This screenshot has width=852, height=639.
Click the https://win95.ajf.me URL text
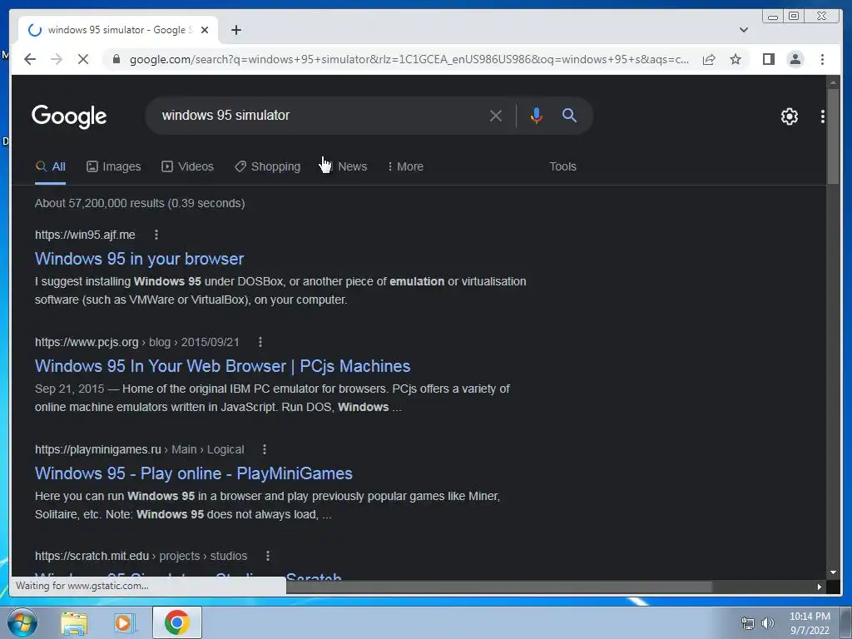[x=85, y=235]
